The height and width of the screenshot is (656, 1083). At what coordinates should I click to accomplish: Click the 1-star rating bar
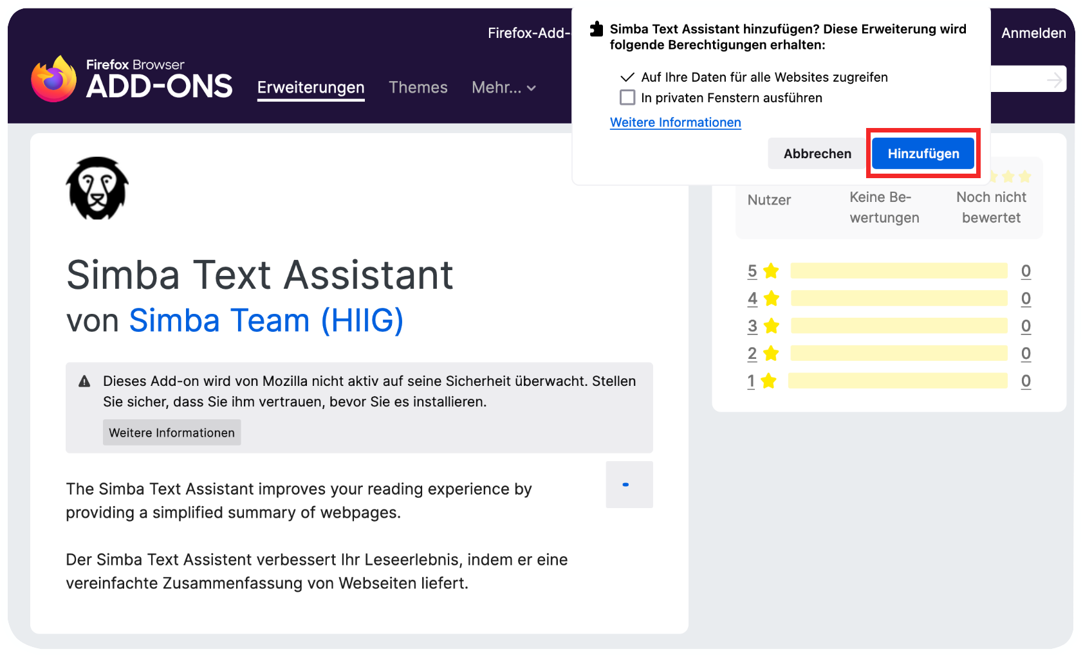[x=898, y=381]
